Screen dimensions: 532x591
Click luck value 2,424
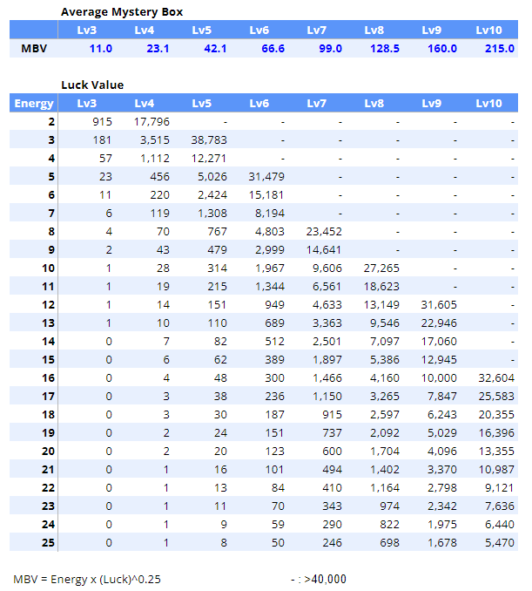212,195
